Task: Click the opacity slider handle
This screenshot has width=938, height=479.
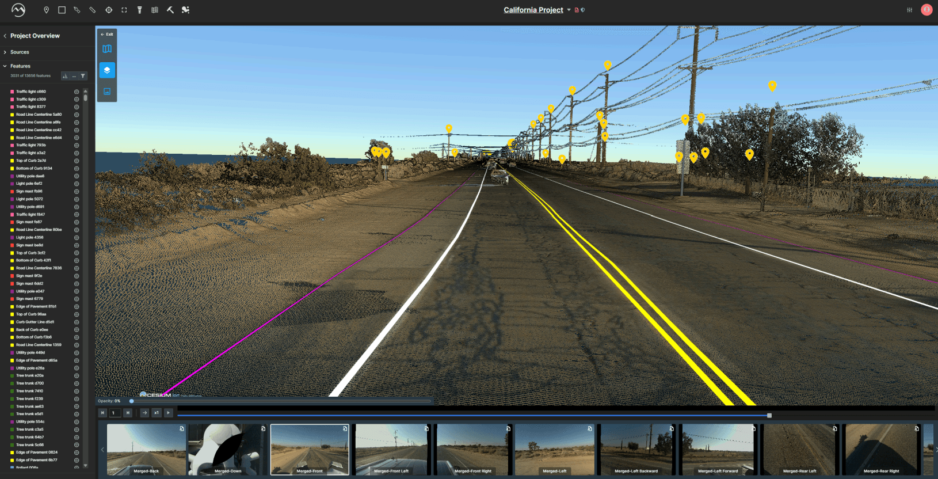Action: [x=132, y=401]
